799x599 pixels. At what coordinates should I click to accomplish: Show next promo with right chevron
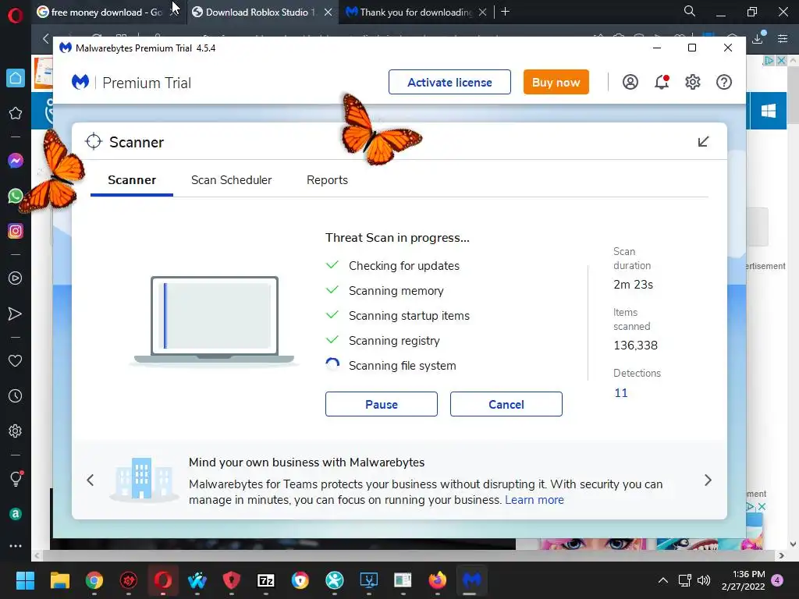click(x=708, y=480)
